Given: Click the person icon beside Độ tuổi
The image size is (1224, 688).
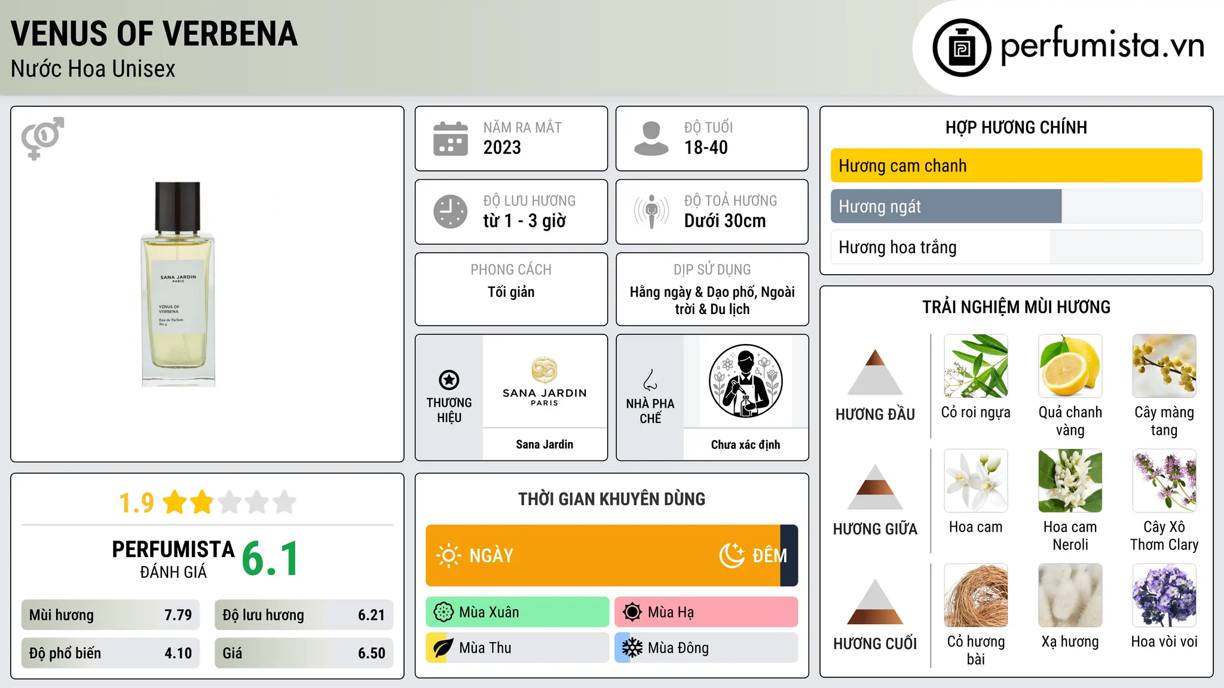Looking at the screenshot, I should 651,139.
